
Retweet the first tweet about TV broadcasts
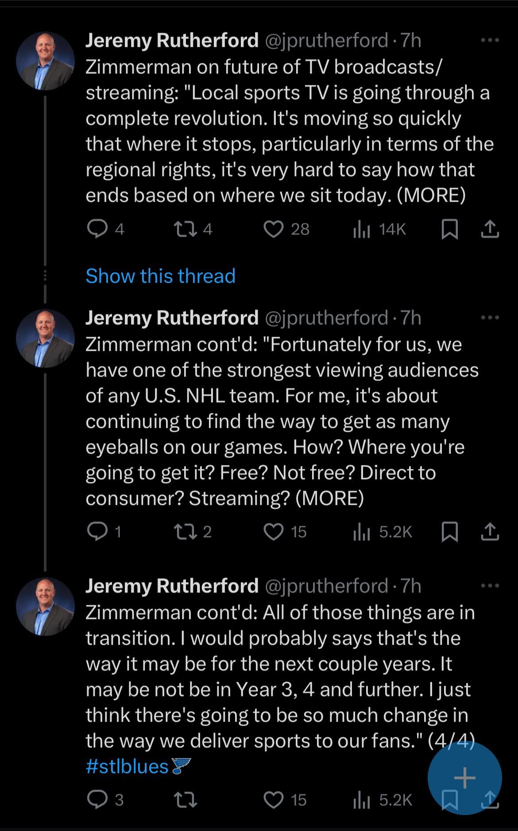(182, 229)
